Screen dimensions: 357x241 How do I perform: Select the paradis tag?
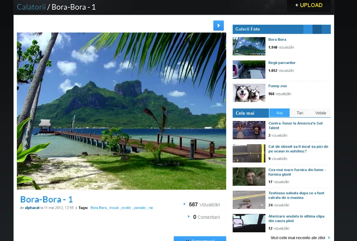pos(140,208)
